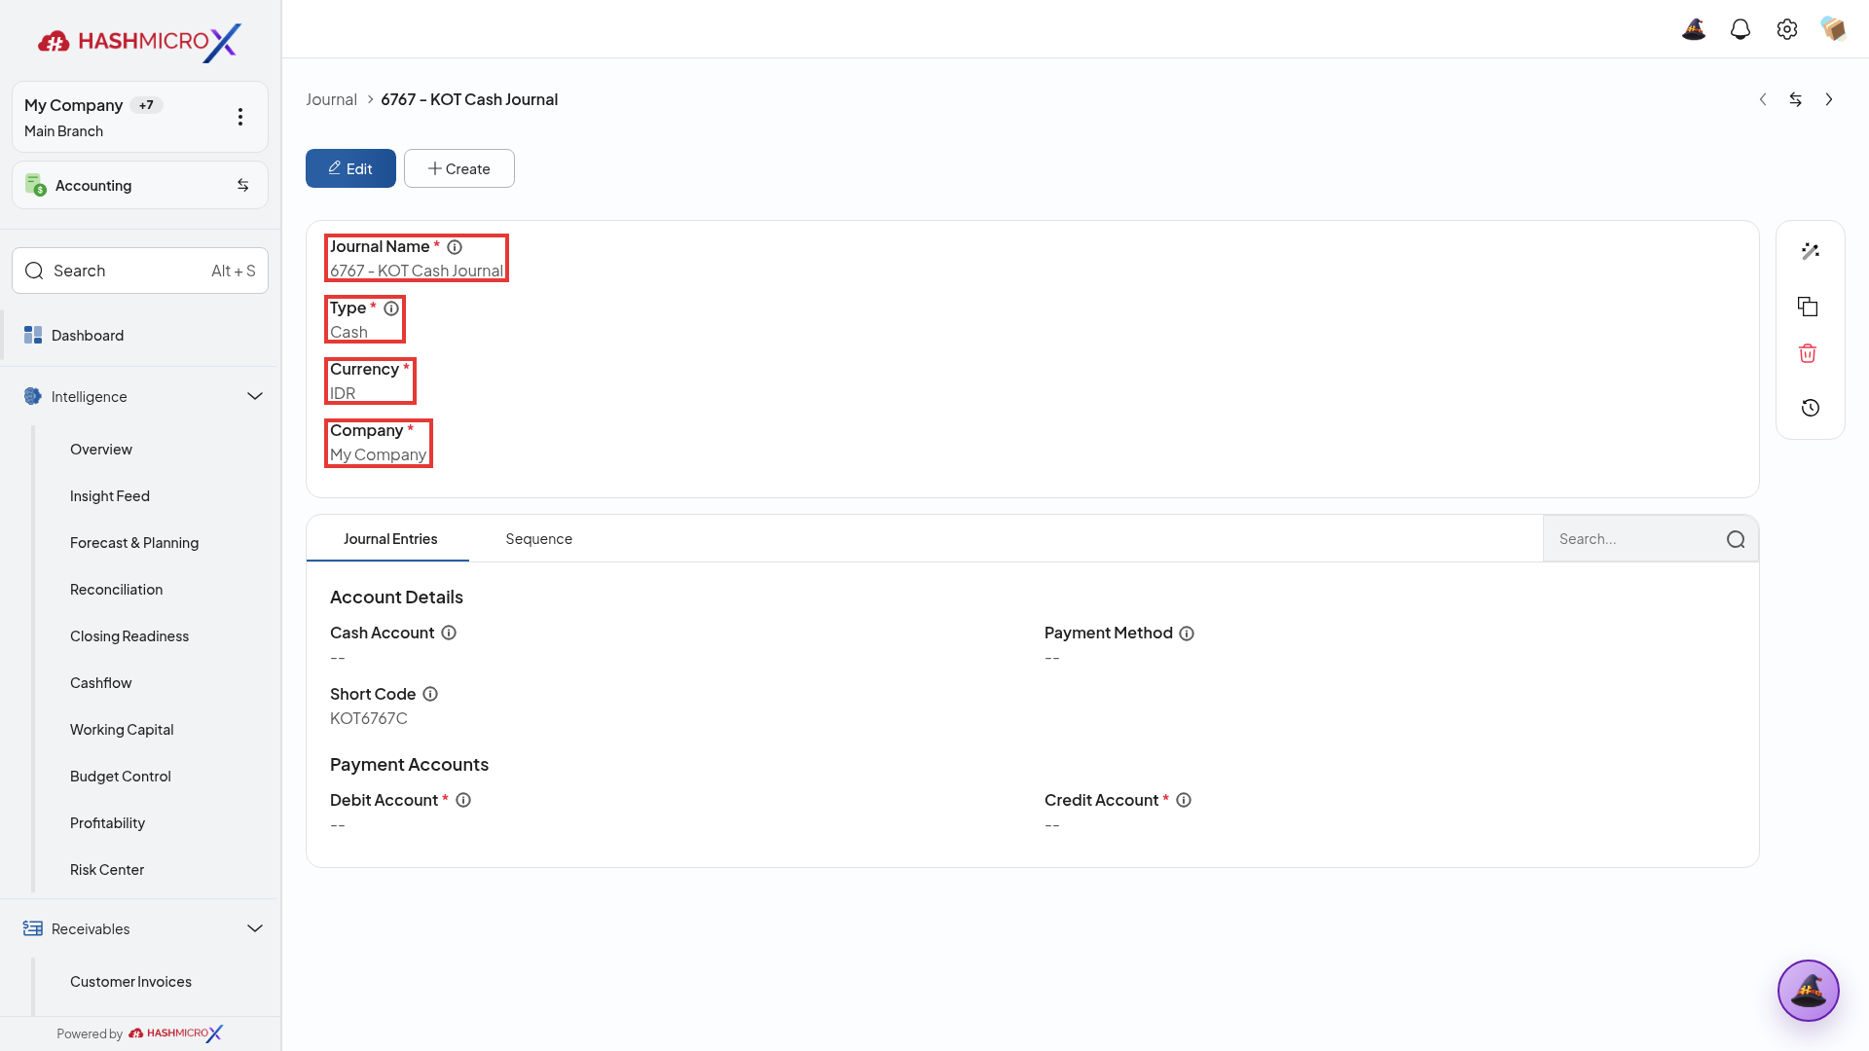Open Reconciliation menu item
The image size is (1869, 1051).
[x=117, y=590]
